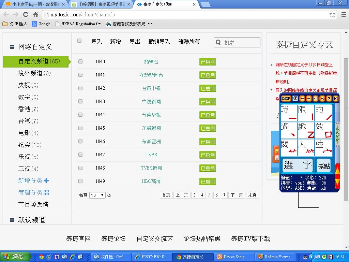This screenshot has width=349, height=262.
Task: Click the magnifier icon in the search box
Action: [218, 42]
